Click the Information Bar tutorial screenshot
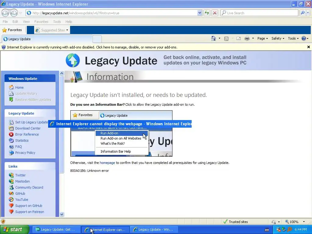 tap(121, 133)
